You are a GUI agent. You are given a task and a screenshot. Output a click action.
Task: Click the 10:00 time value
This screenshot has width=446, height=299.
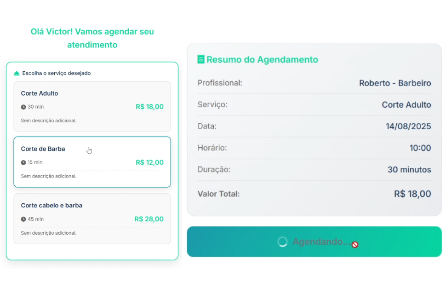click(420, 148)
